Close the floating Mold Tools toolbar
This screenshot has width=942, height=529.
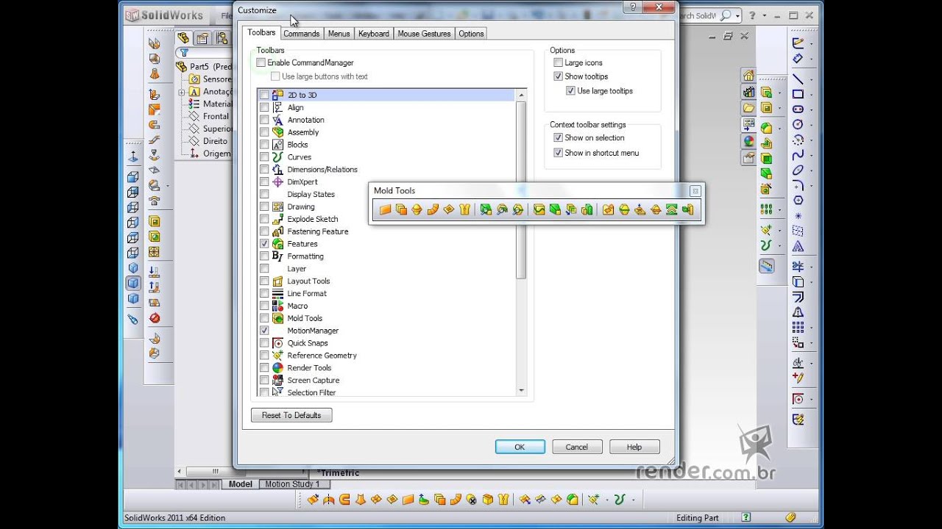tap(695, 191)
